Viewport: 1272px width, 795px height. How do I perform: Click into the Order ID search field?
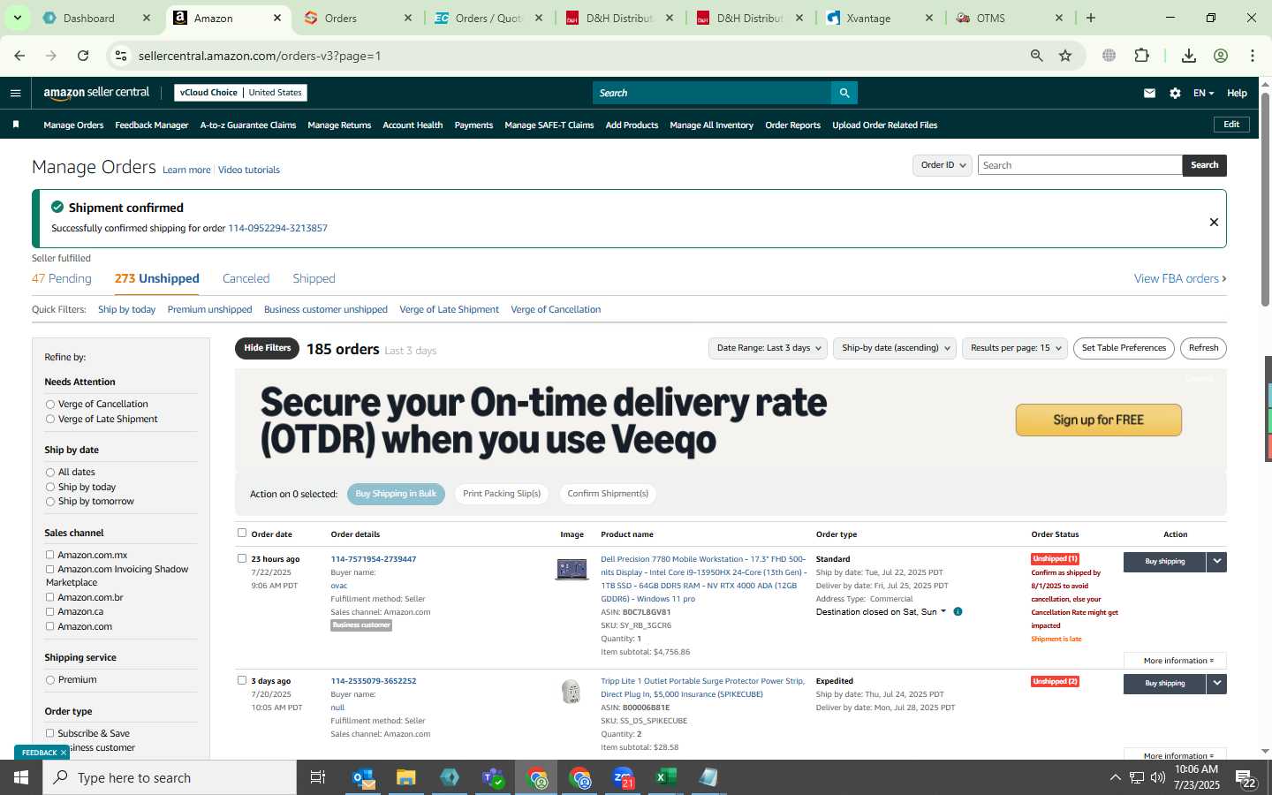[x=1079, y=165]
